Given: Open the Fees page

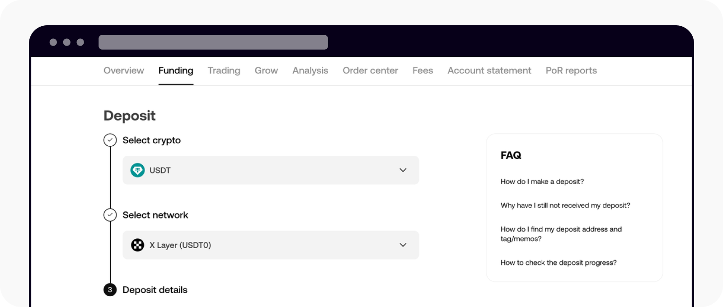Looking at the screenshot, I should coord(422,70).
